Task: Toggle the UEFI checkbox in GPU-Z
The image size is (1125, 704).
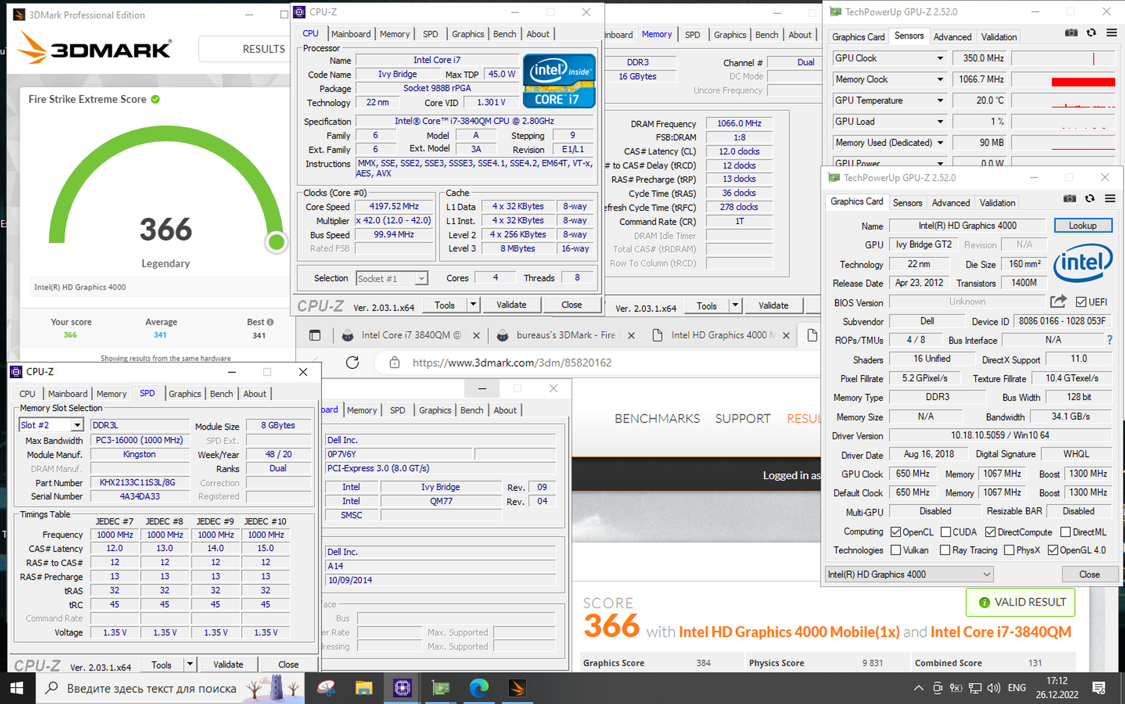Action: click(1081, 302)
